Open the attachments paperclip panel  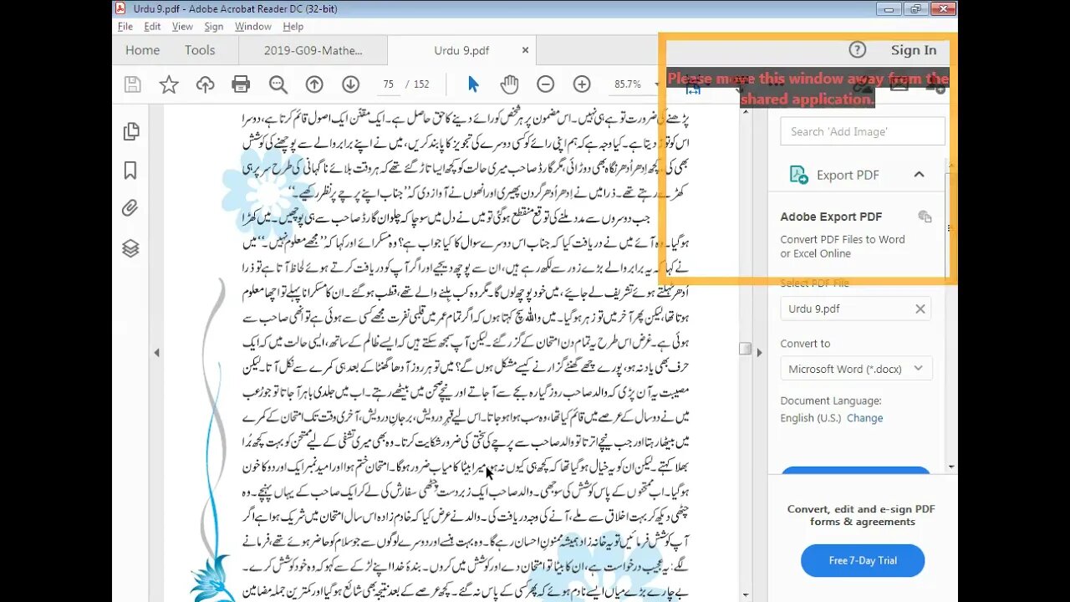pos(130,209)
